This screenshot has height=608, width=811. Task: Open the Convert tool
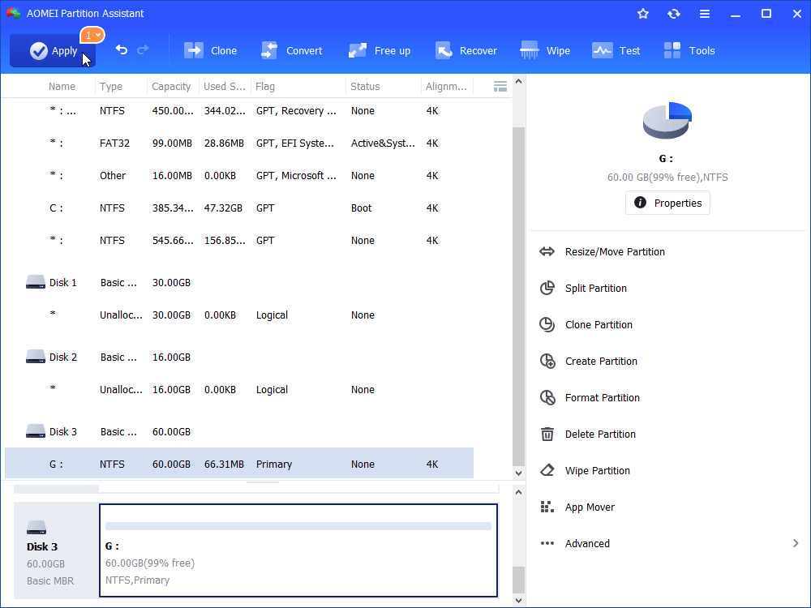(x=292, y=50)
